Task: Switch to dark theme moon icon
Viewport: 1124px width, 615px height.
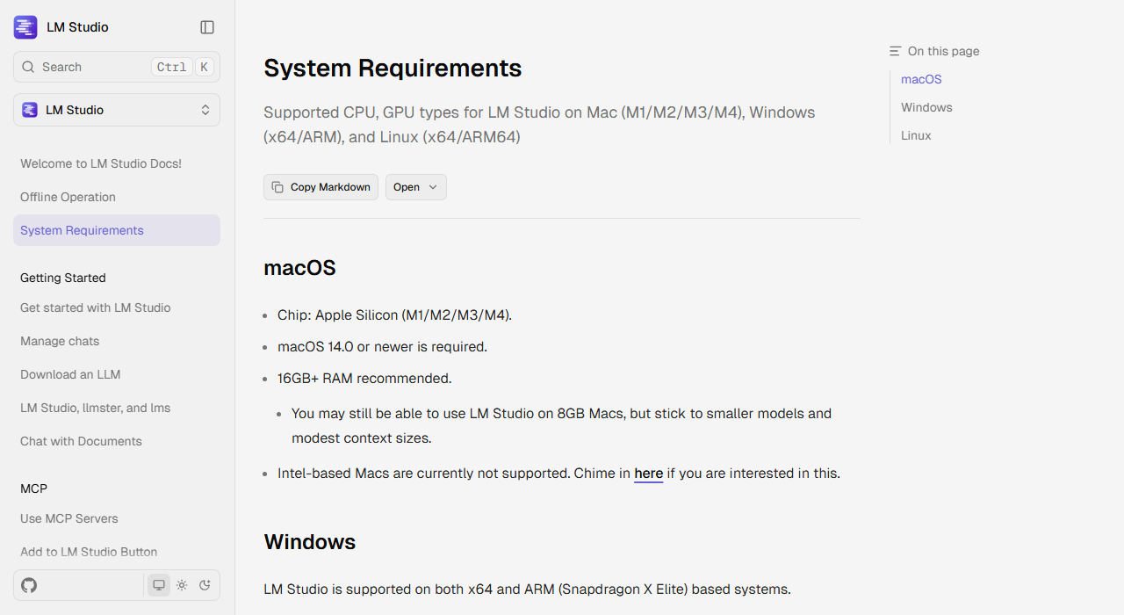Action: 205,585
